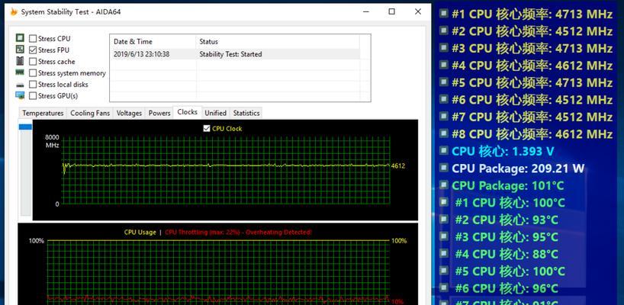The width and height of the screenshot is (624, 305).
Task: Click the icon next to #6 CPU 核心 96°C
Action: pyautogui.click(x=444, y=287)
